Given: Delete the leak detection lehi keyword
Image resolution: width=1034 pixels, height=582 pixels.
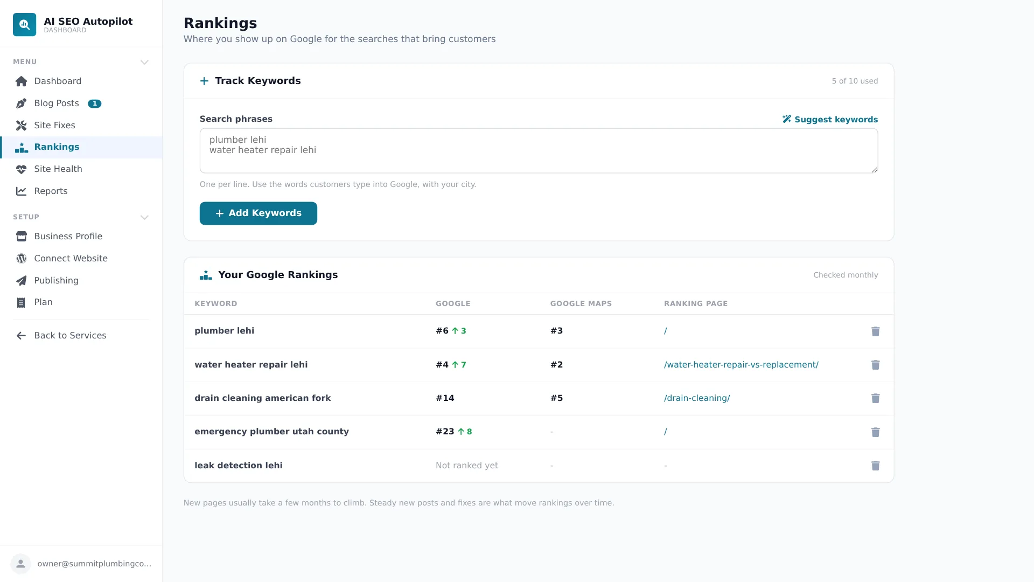Looking at the screenshot, I should point(875,466).
